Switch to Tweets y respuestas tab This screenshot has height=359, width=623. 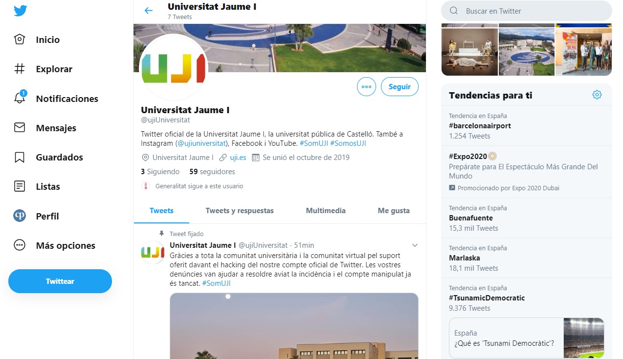[x=240, y=211]
